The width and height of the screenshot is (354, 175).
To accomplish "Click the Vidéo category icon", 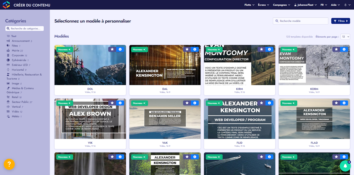I will [8, 112].
